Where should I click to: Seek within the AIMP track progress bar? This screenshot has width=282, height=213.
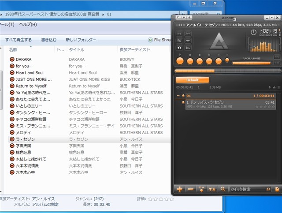(228, 71)
